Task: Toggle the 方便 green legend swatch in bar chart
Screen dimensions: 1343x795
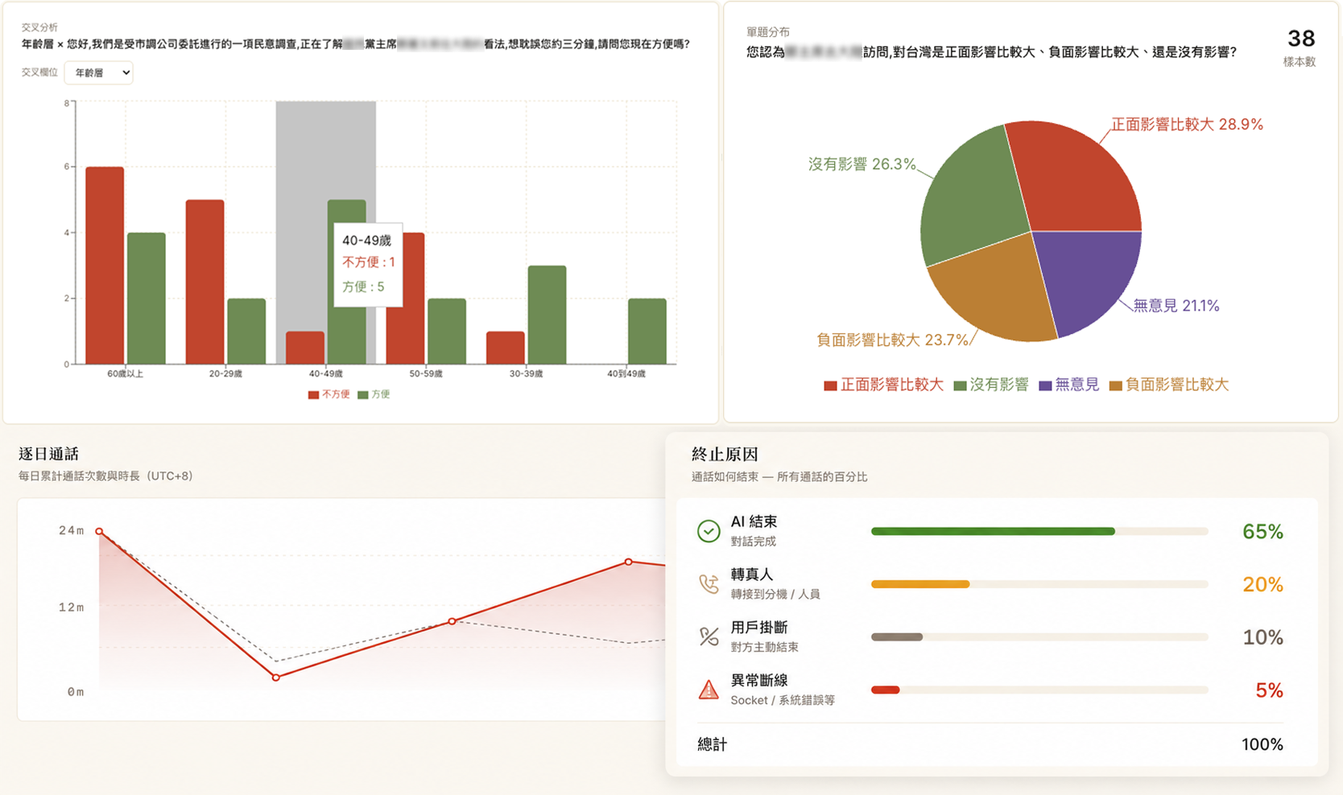Action: pyautogui.click(x=363, y=395)
